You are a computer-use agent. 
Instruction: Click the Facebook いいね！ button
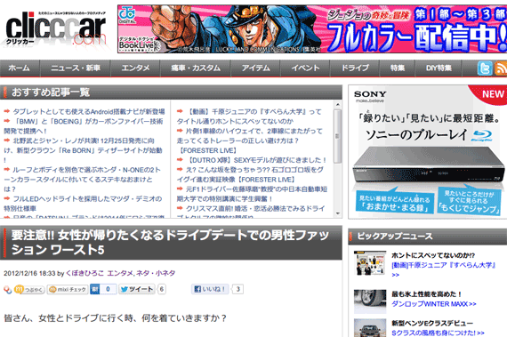coord(210,289)
